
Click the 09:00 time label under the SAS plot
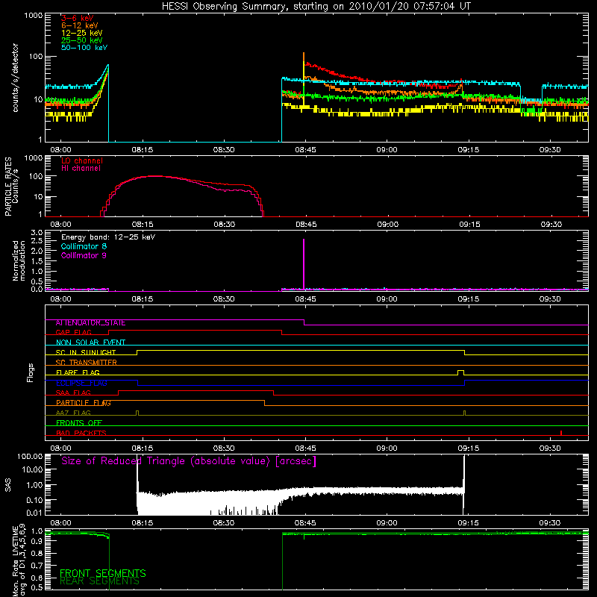(387, 523)
